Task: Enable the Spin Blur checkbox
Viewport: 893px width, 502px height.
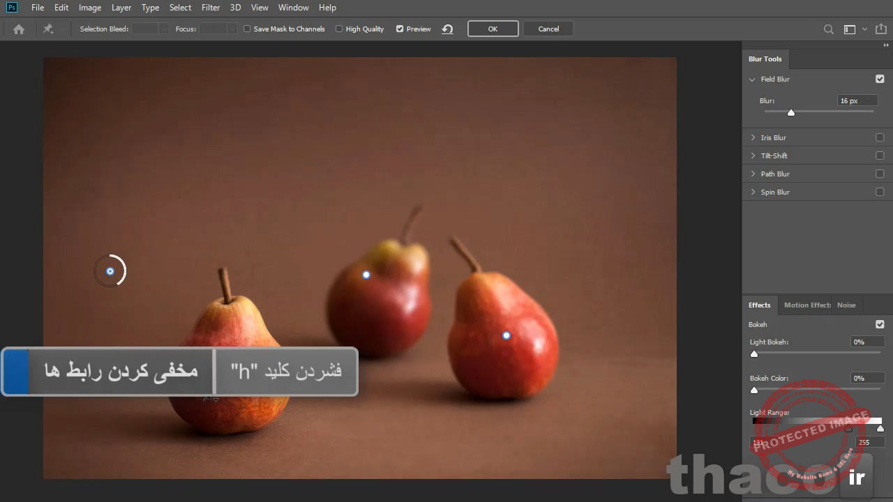Action: pyautogui.click(x=880, y=192)
